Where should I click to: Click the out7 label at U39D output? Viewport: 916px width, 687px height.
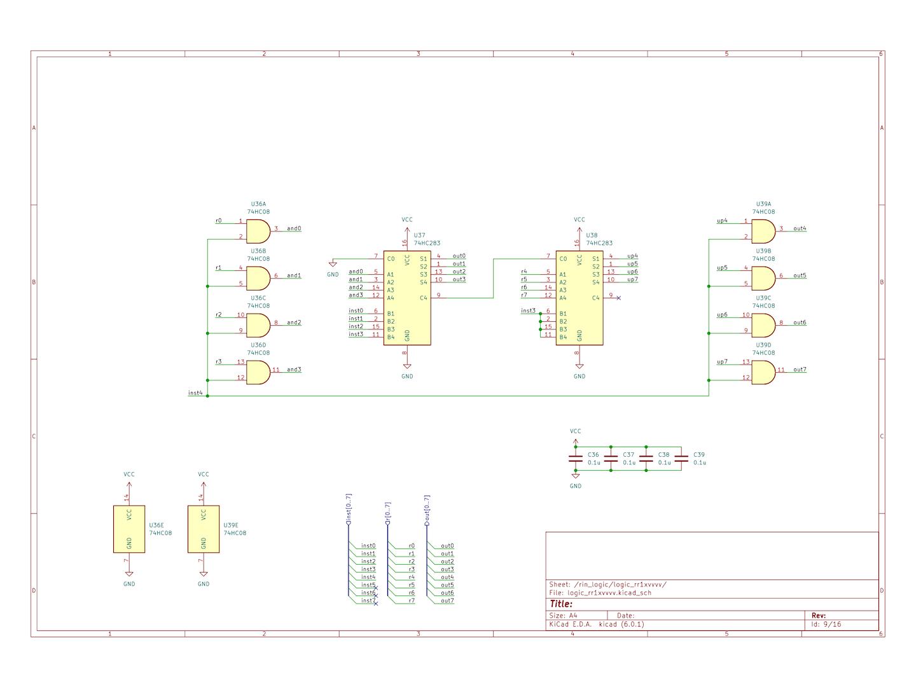tap(800, 370)
